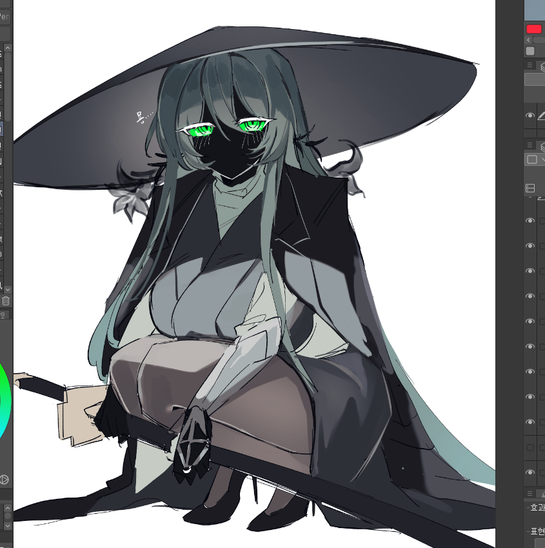Click the left arrow beside the red swatch slider
Screen dimensions: 545x548
528,40
